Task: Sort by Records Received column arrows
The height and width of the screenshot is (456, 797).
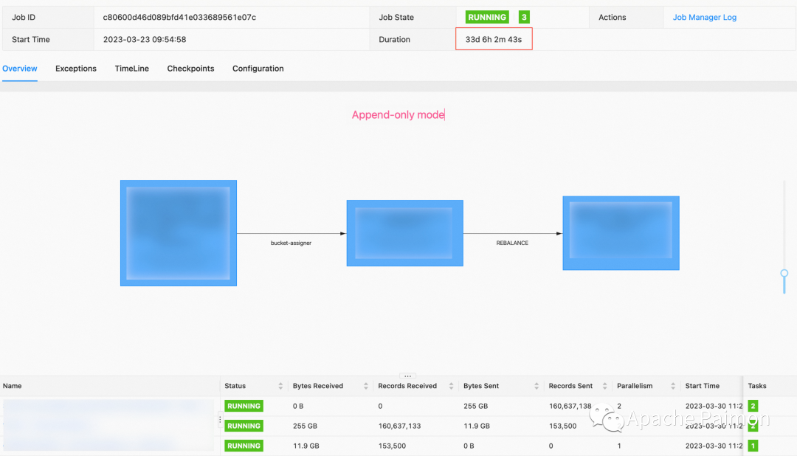Action: coord(452,387)
